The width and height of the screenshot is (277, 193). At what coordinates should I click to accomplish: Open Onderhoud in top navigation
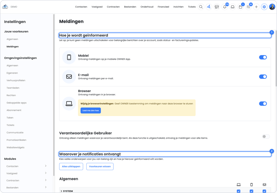click(147, 7)
